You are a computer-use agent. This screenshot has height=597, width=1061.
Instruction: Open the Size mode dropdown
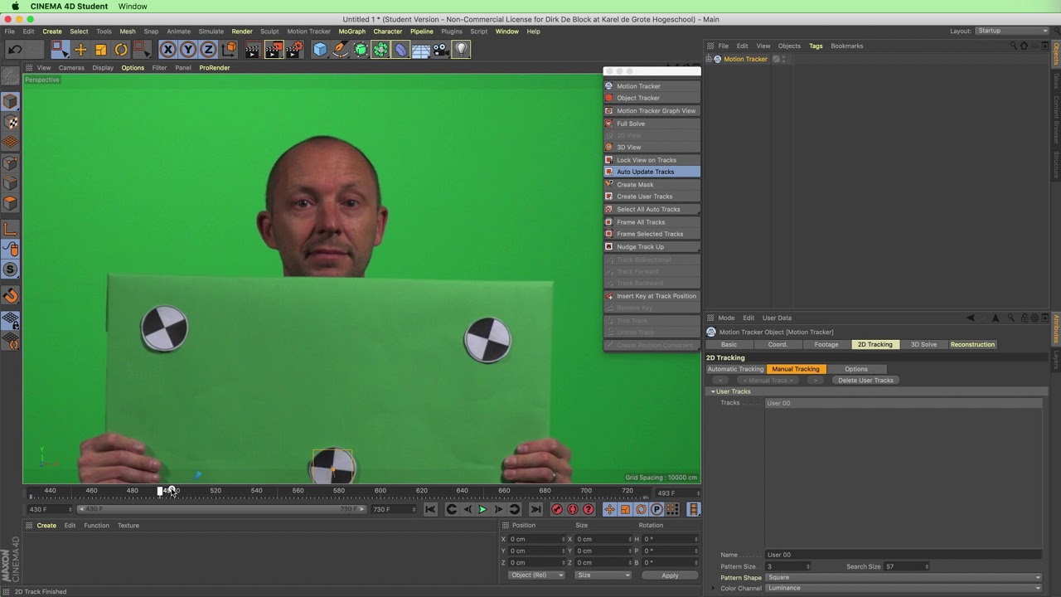[603, 575]
